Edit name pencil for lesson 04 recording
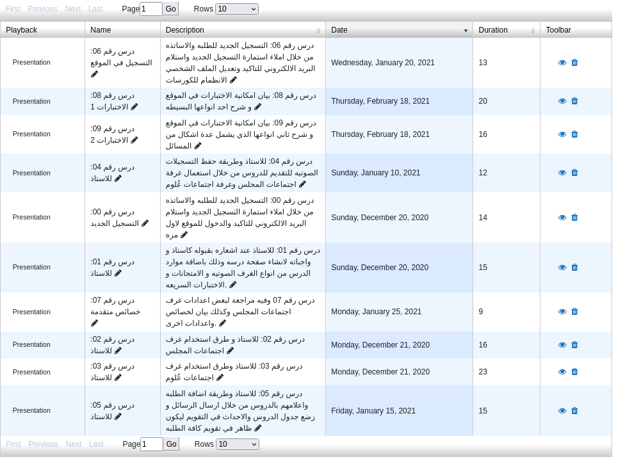This screenshot has width=625, height=457. [x=118, y=179]
